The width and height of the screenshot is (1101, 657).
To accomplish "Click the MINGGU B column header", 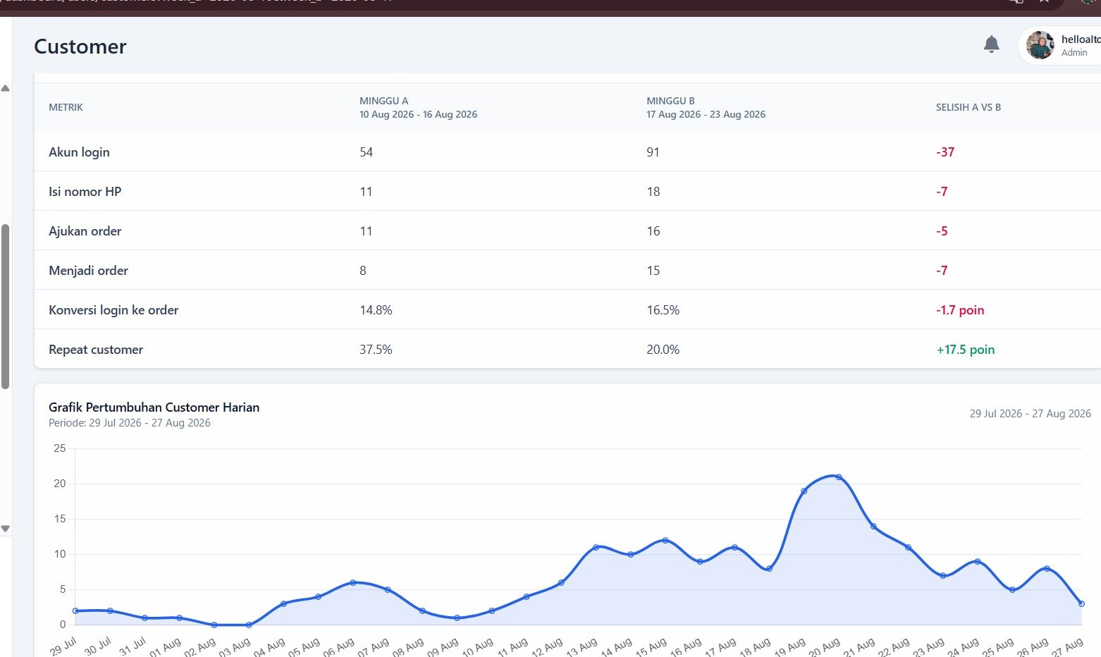I will (706, 107).
